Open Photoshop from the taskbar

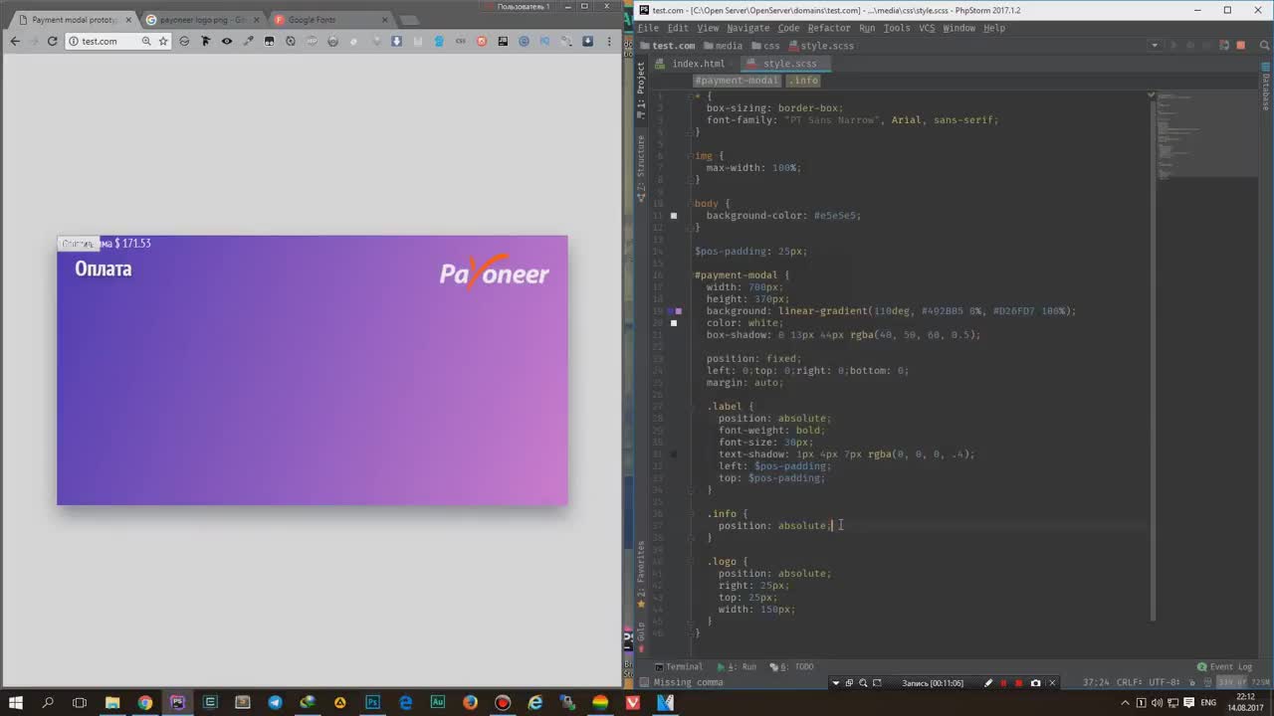(373, 702)
